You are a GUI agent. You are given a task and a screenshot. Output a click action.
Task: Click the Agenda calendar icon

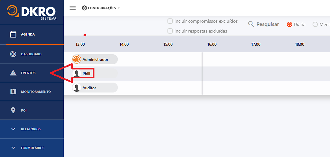pos(13,35)
